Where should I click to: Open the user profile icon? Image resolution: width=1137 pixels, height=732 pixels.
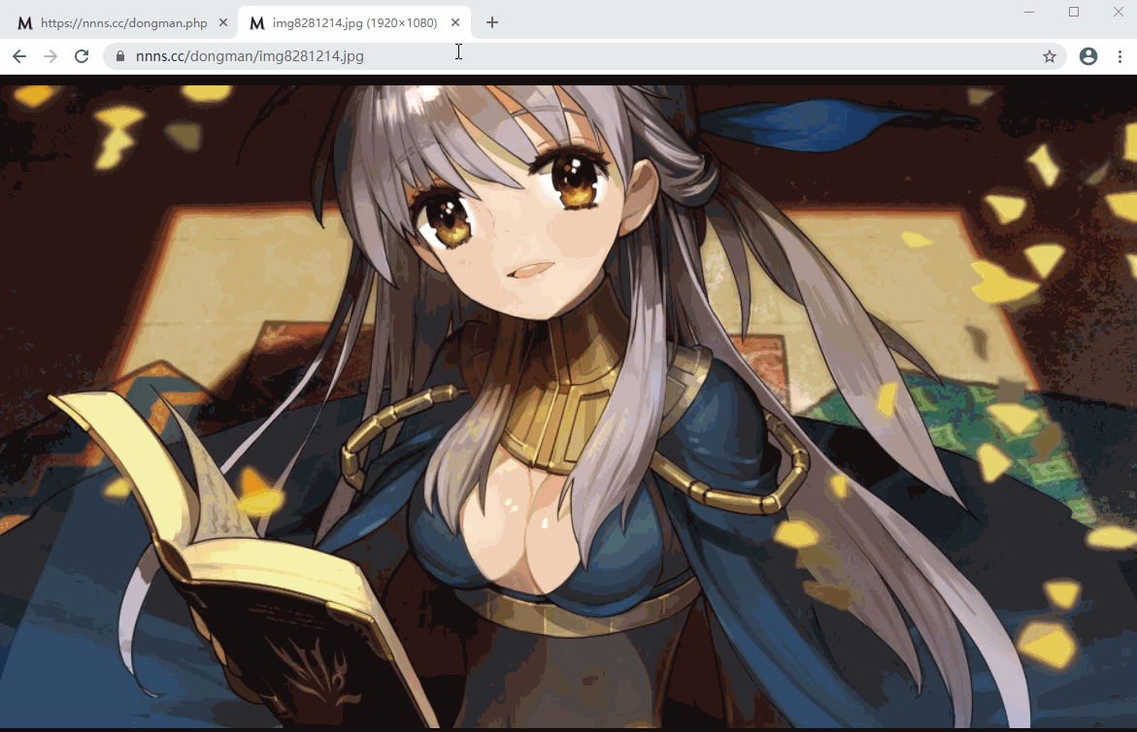(x=1088, y=56)
